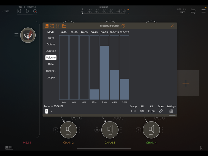Adjust the 100-119 velocity bar
Screen dimensions: 208x156
click(x=114, y=67)
